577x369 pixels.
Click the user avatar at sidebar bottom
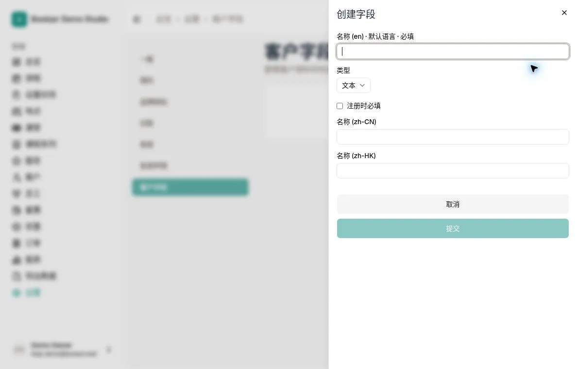coord(19,350)
